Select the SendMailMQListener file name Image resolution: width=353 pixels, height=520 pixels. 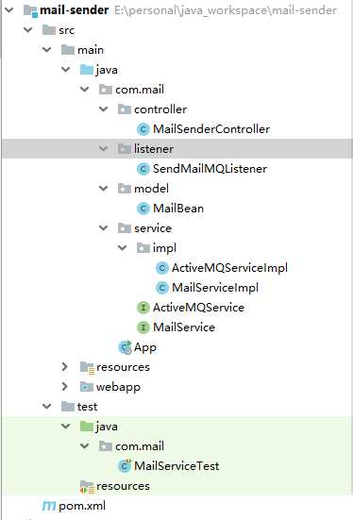click(x=210, y=169)
